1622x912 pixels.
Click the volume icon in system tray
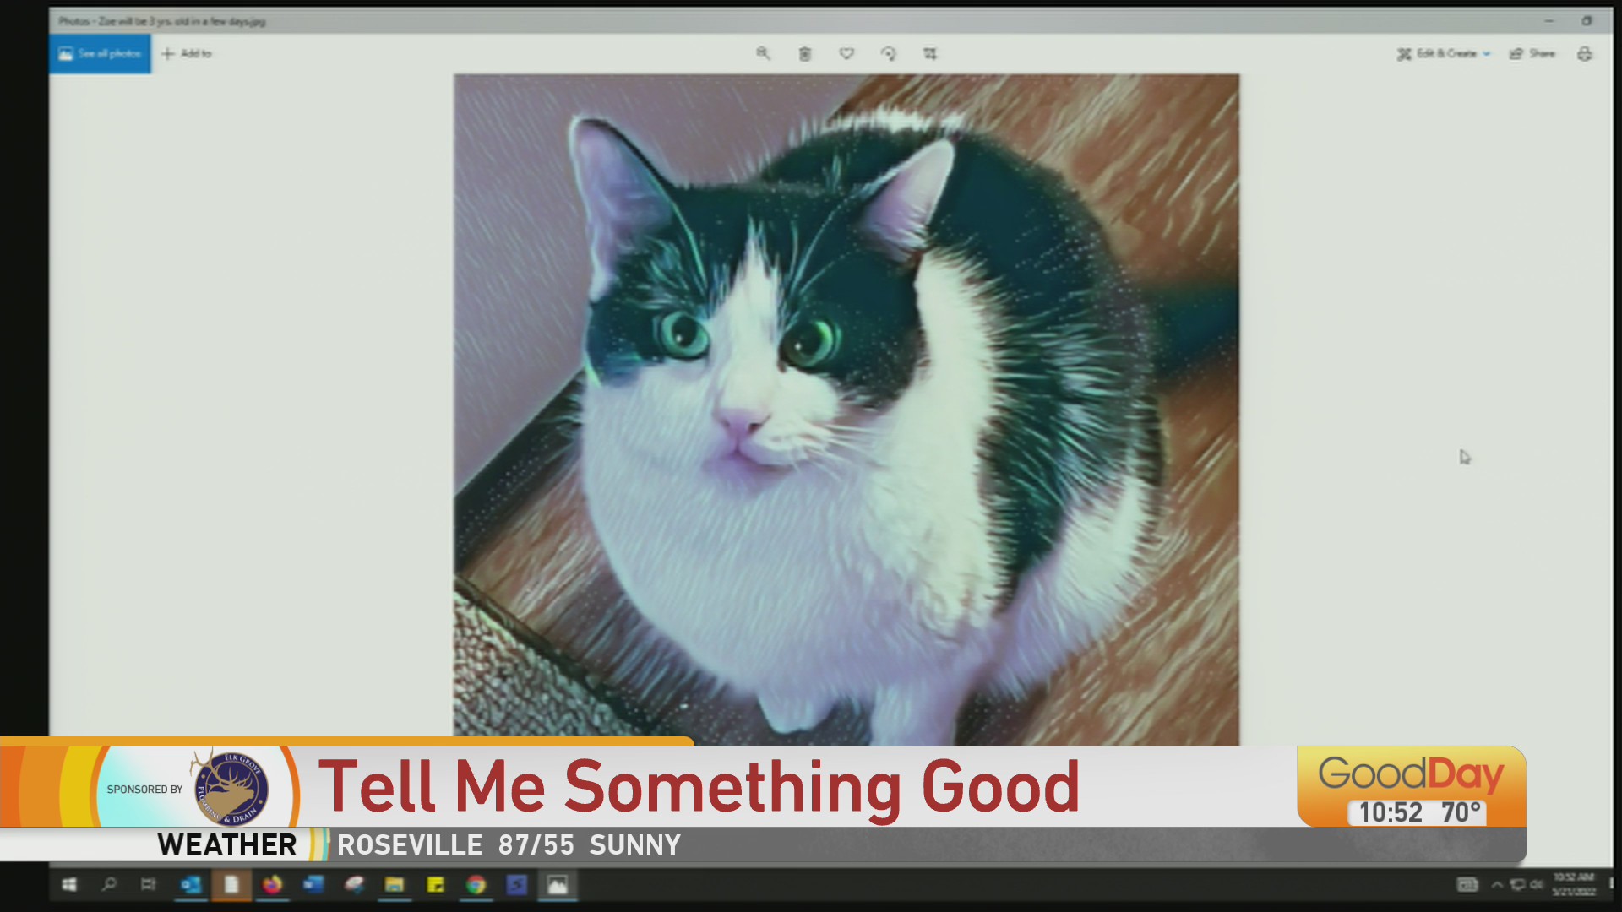[x=1537, y=885]
